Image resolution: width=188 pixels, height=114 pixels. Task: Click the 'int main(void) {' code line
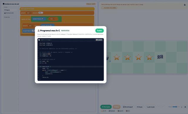[45, 67]
